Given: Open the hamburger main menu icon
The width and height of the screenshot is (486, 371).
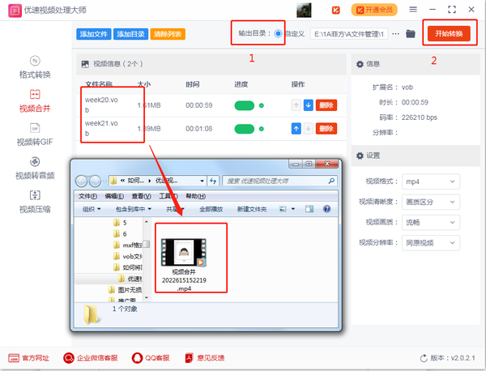Looking at the screenshot, I should click(413, 9).
